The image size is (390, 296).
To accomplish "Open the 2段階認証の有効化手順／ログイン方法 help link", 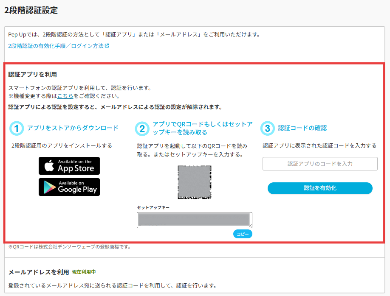I will coord(56,46).
